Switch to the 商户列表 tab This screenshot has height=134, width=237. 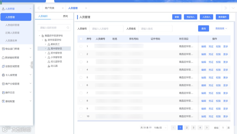coord(50,8)
